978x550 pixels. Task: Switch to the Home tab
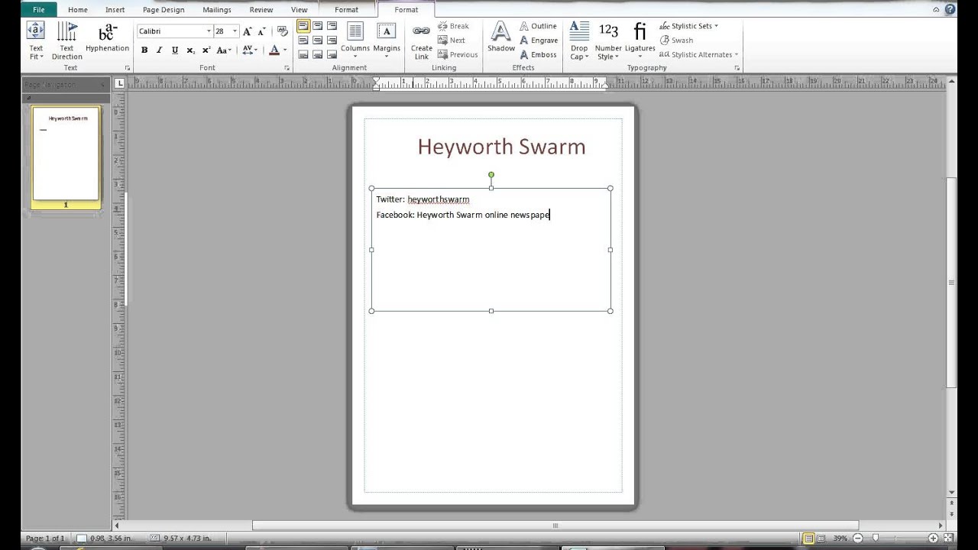coord(77,10)
